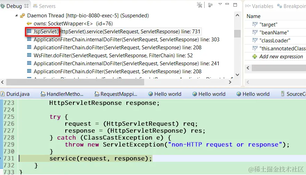The image size is (306, 175).
Task: Open the Breakpoints view tab
Action: coord(291,6)
